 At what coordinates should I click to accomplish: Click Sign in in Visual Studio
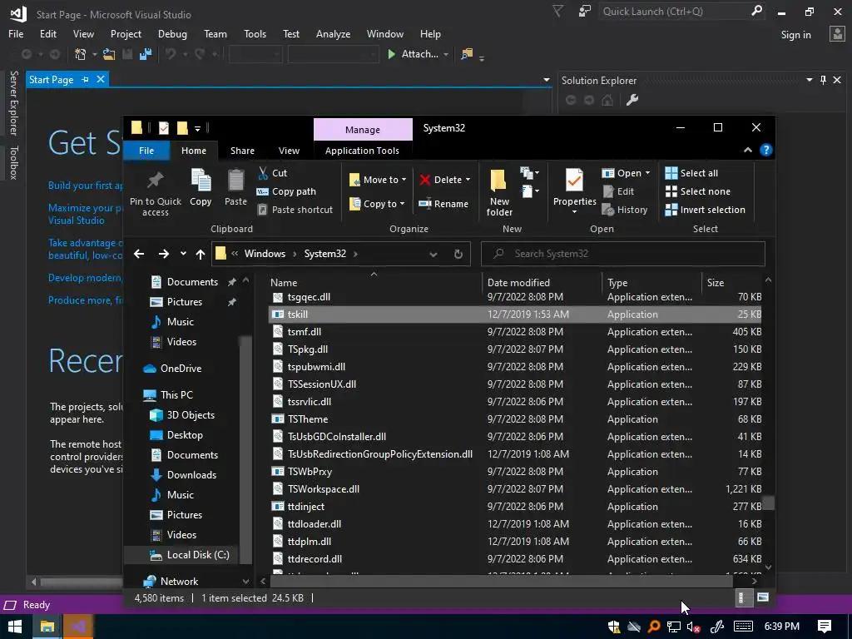[x=795, y=35]
